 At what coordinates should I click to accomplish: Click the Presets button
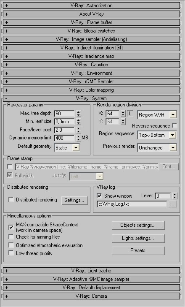click(138, 250)
